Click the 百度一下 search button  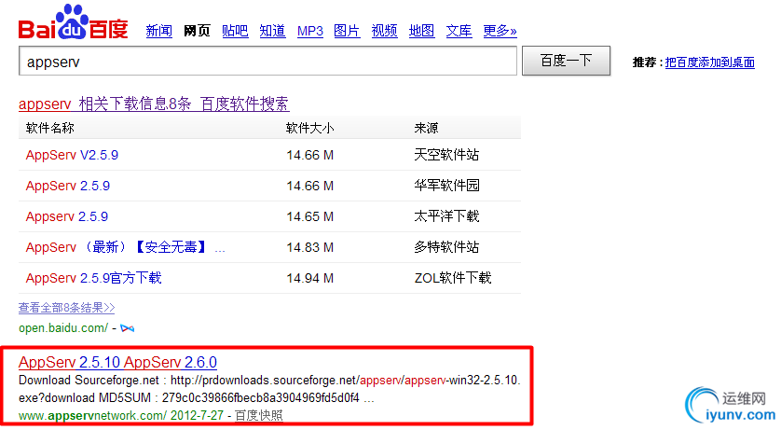(x=566, y=61)
